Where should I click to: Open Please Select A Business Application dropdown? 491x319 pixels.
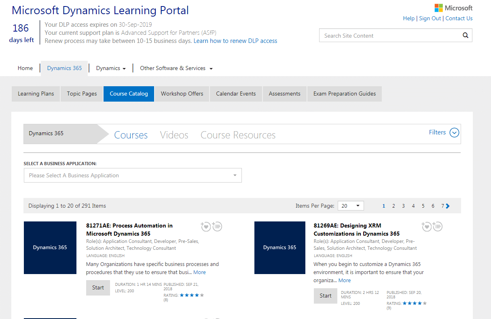click(x=133, y=175)
